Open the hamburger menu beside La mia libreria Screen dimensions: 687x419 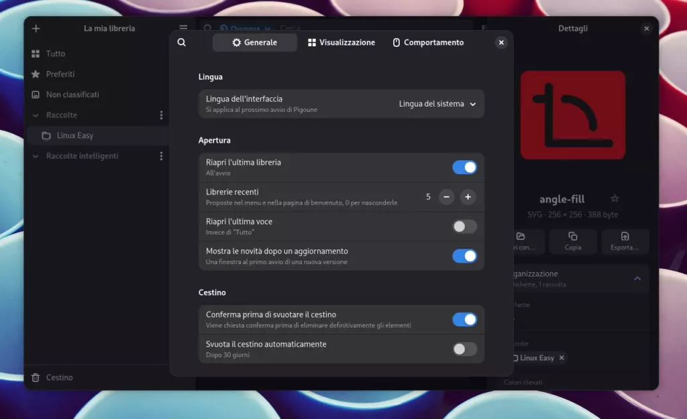click(x=183, y=27)
